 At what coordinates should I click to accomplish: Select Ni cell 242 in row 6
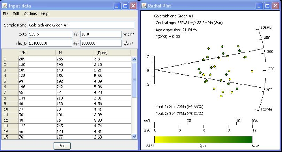pos(75,87)
